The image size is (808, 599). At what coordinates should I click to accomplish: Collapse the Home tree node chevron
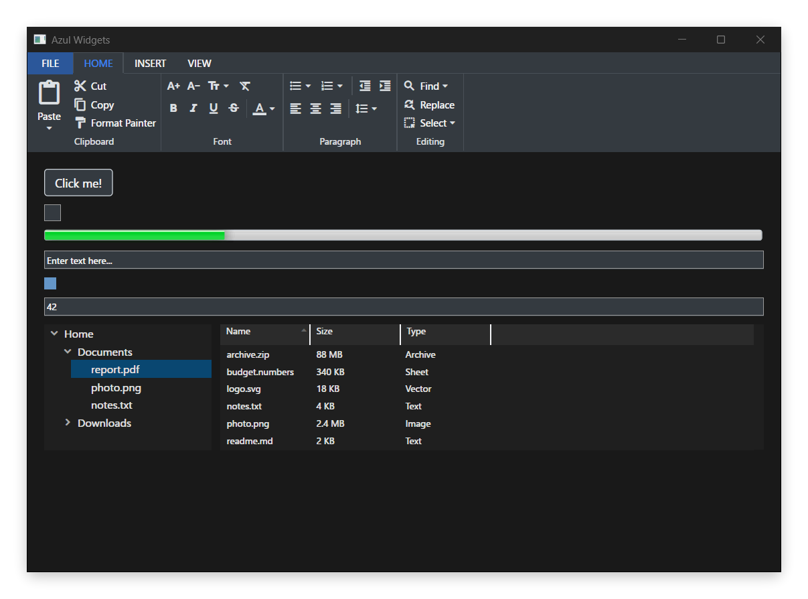54,333
